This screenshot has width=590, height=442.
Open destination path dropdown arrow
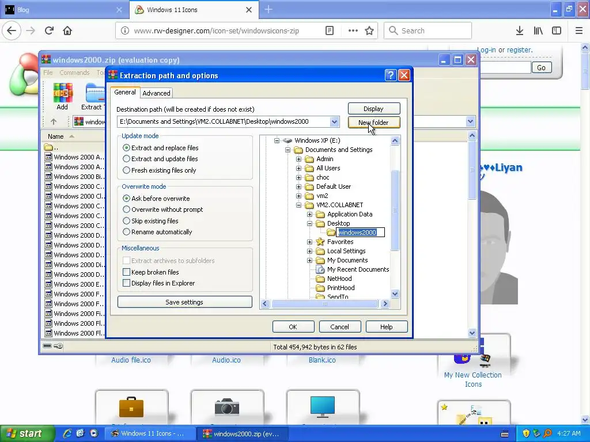pos(334,121)
